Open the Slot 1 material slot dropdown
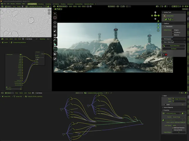Viewport: 189px width, 141px height. click(x=79, y=93)
